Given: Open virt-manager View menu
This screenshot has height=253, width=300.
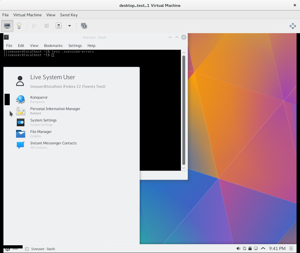Looking at the screenshot, I should [x=51, y=15].
